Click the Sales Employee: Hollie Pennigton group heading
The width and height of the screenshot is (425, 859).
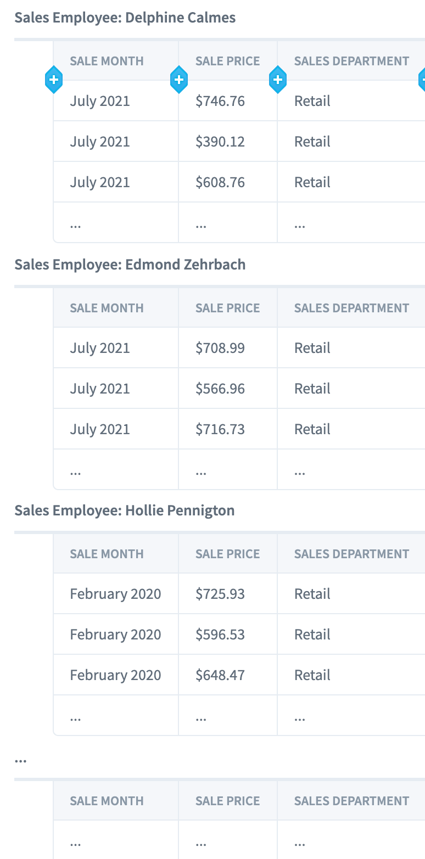tap(125, 510)
